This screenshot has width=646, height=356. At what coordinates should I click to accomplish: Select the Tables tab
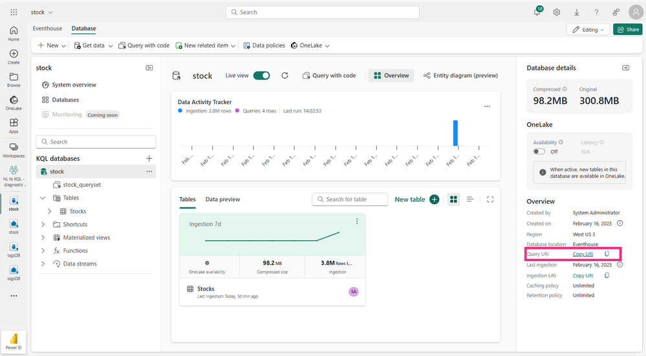188,199
